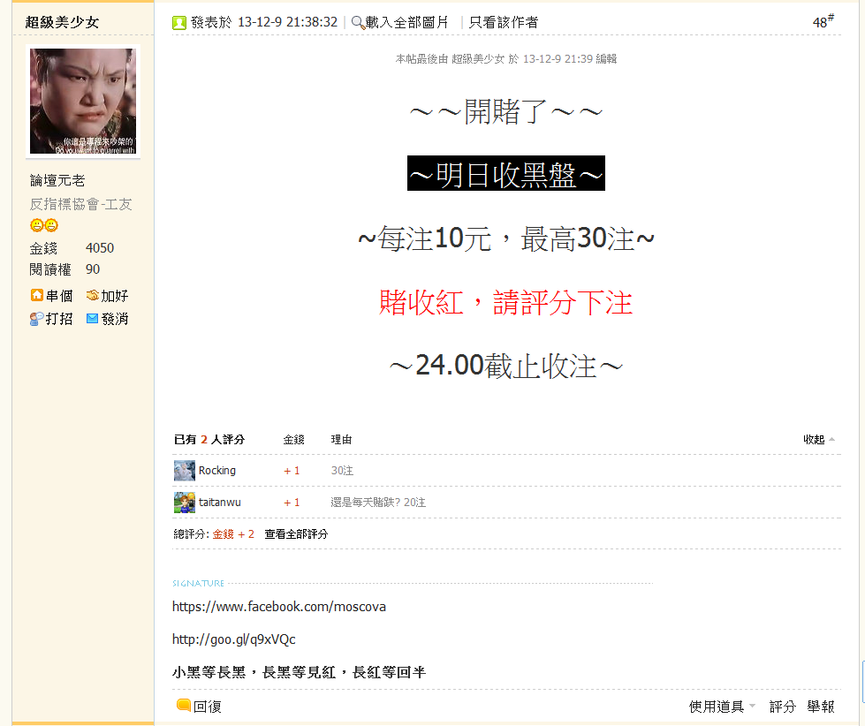This screenshot has width=865, height=726.
Task: Open taitanwu's username link
Action: point(219,503)
